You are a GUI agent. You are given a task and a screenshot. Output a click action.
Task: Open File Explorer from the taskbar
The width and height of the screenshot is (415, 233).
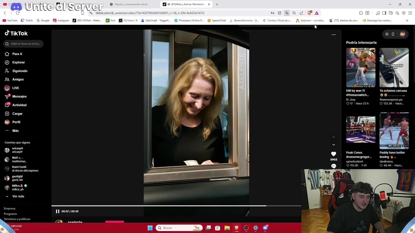click(227, 228)
